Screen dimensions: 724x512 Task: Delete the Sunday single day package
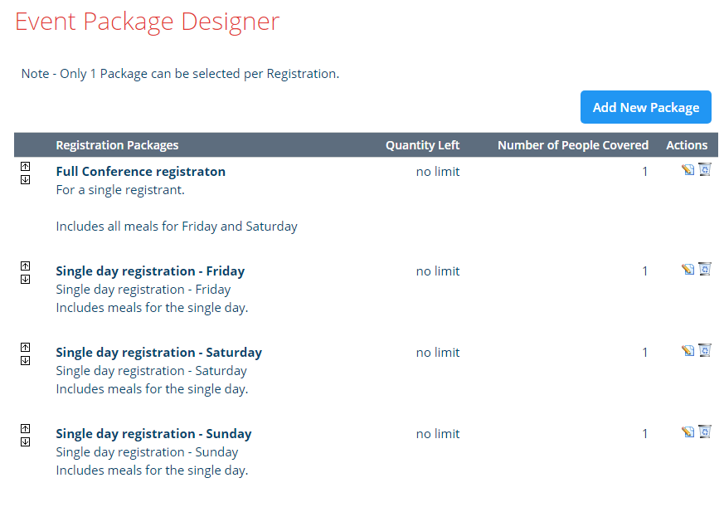704,432
